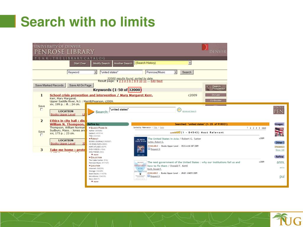Click the round orange search go icon
Viewport: 303px width, 227px height.
pos(179,110)
